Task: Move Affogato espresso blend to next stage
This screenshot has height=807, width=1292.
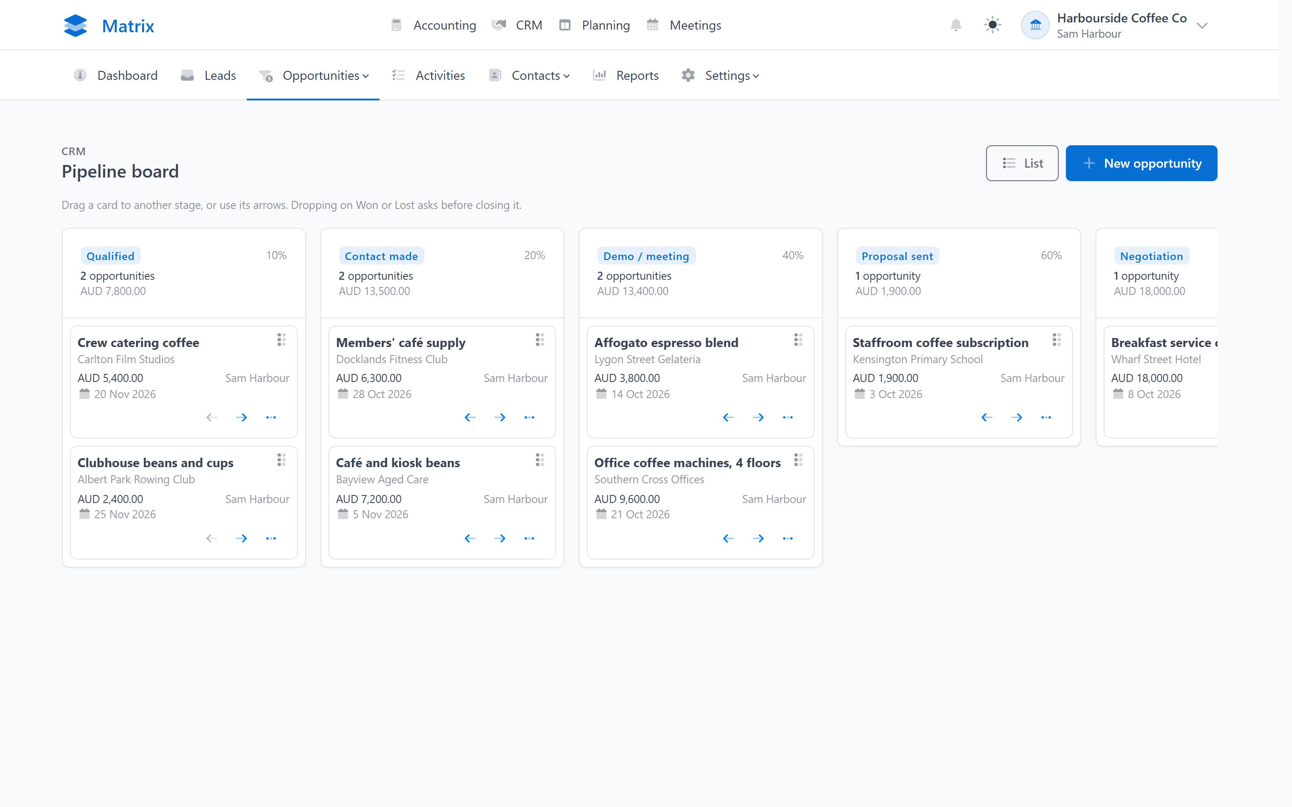Action: point(758,417)
